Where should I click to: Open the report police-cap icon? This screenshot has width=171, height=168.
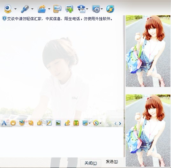(81, 9)
